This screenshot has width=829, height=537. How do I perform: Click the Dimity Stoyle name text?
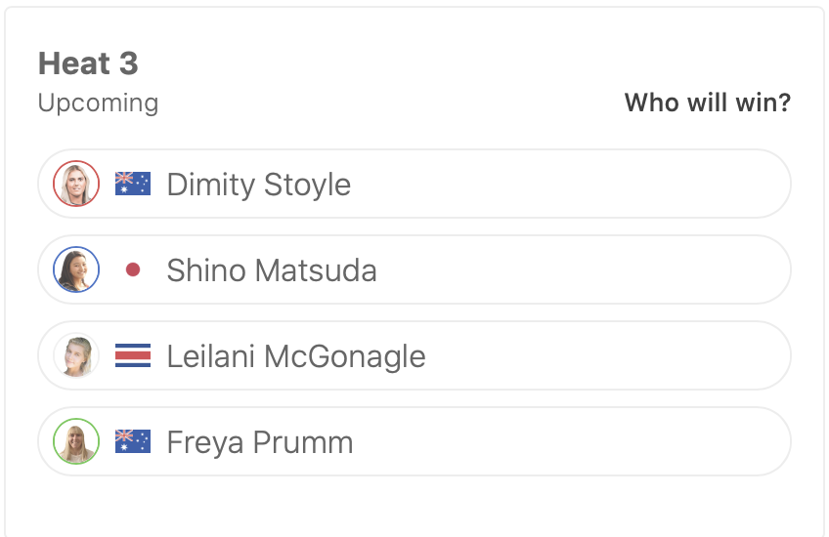pos(258,185)
